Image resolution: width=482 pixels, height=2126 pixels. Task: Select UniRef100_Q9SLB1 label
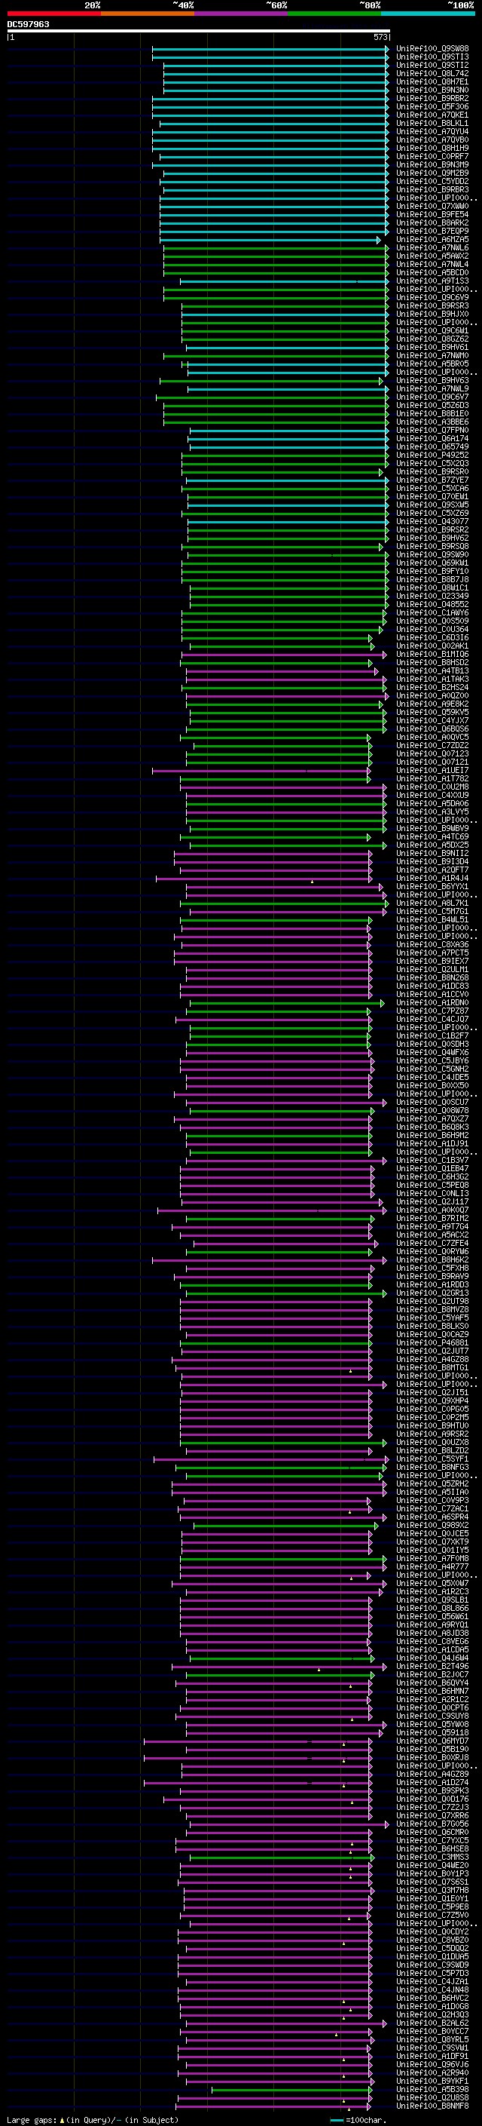(432, 1600)
